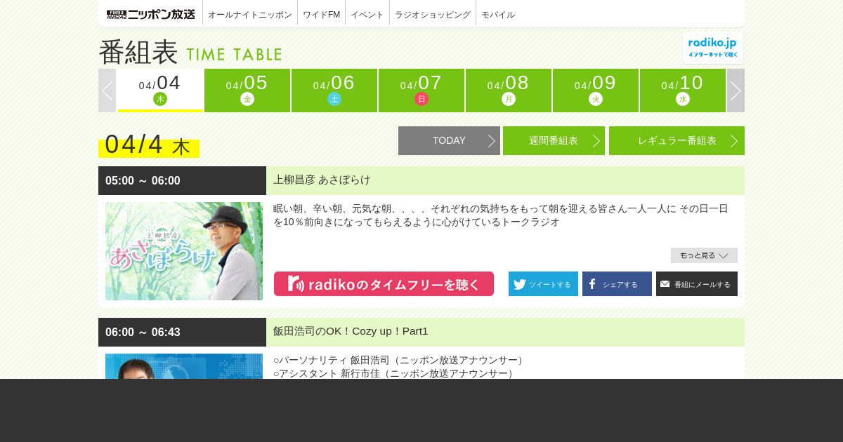Click ツイートする Twitter share button
This screenshot has height=442, width=843.
[543, 283]
